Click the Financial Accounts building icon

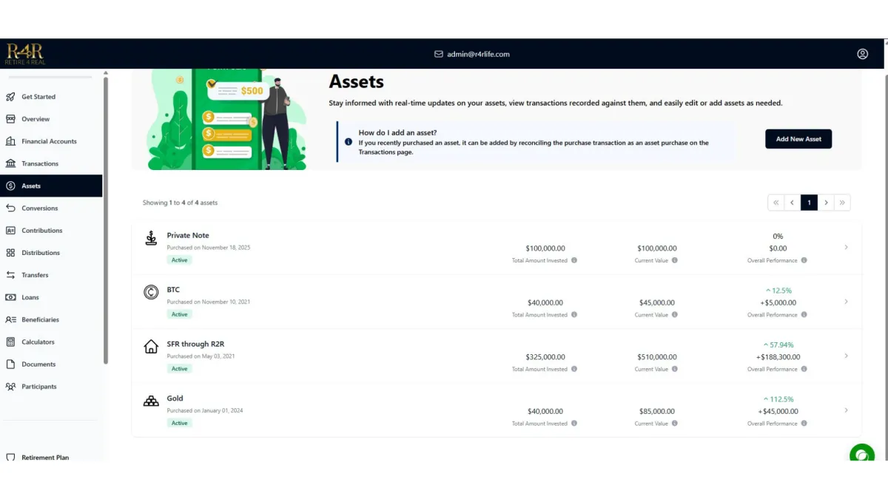tap(10, 141)
